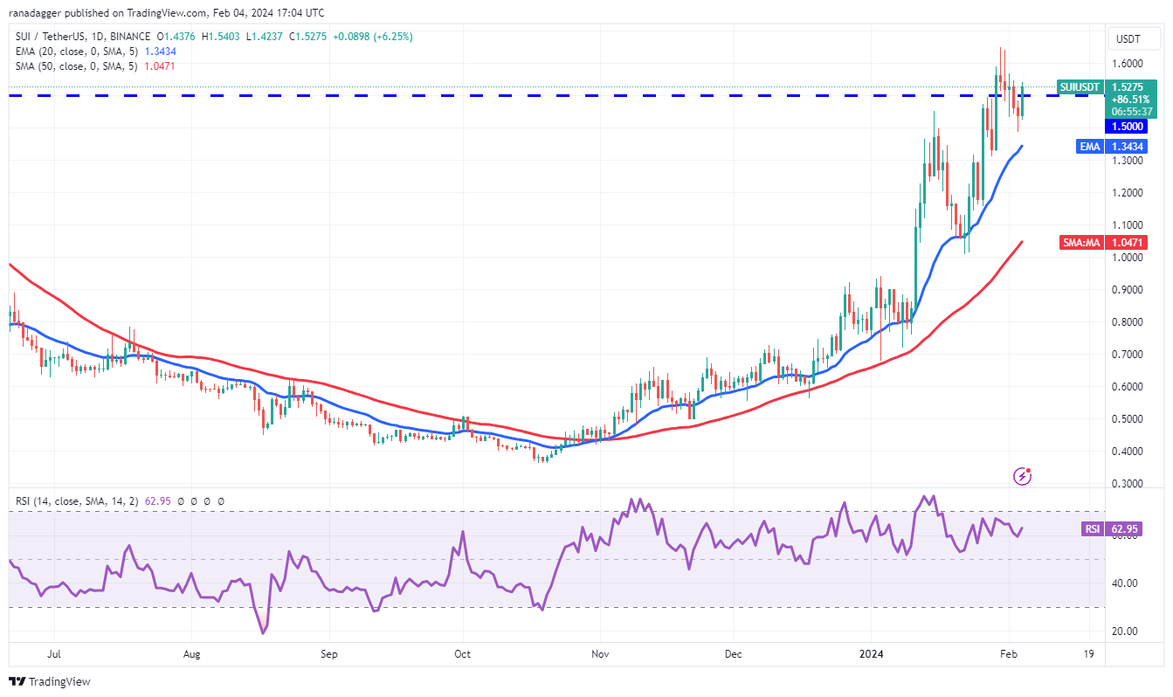Click the 1.6000 level on price scale
This screenshot has height=697, width=1173.
click(1127, 64)
